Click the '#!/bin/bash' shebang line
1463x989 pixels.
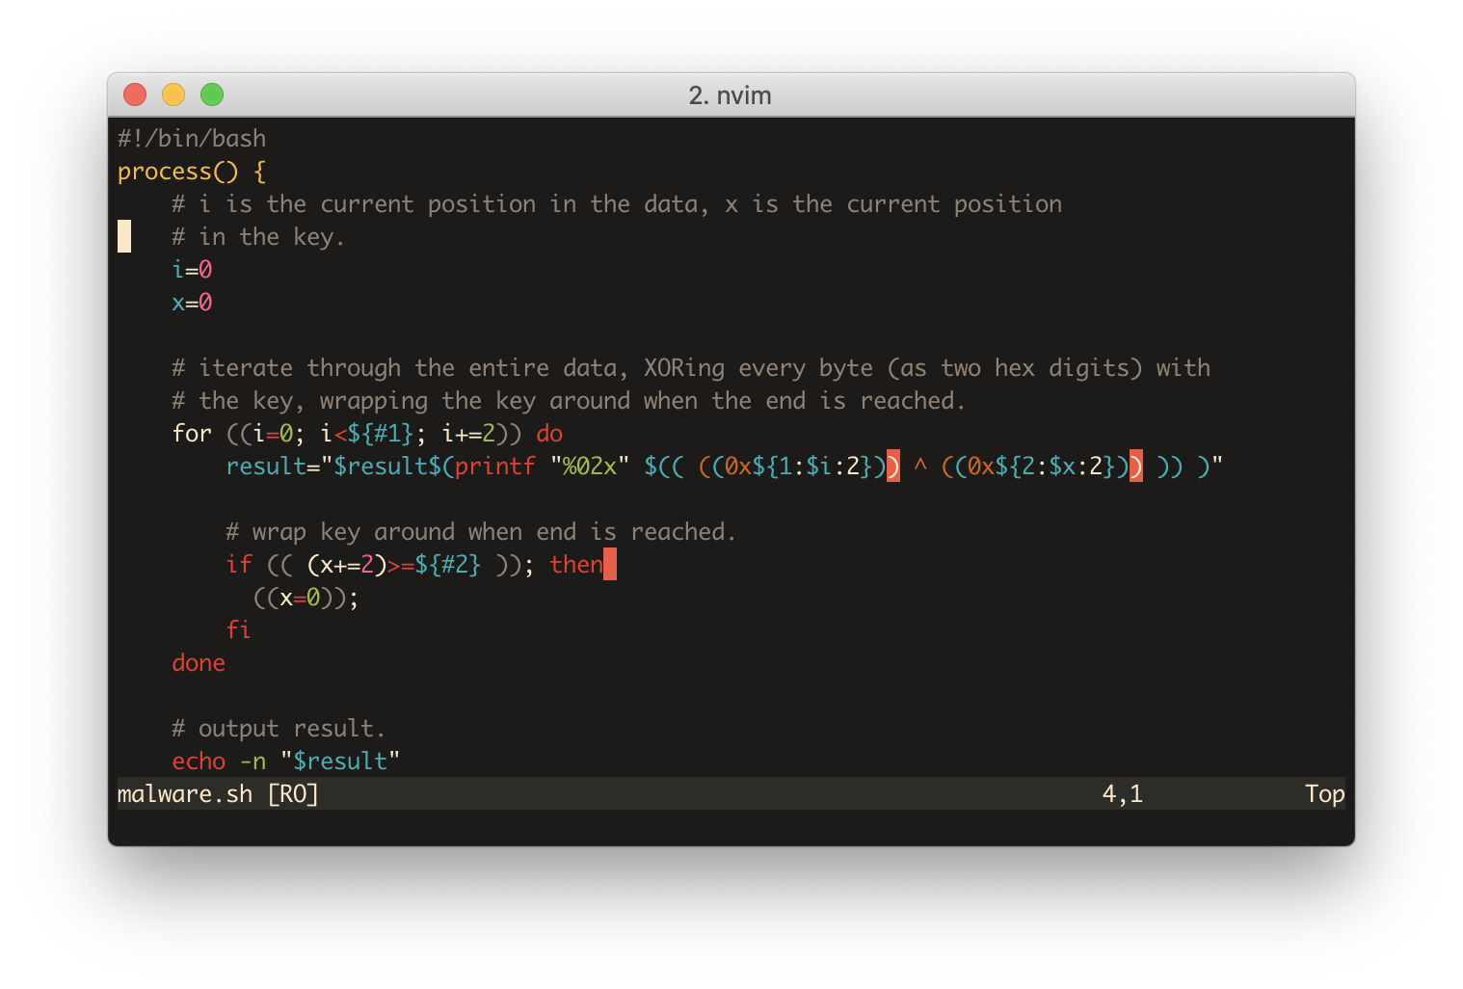(x=192, y=139)
